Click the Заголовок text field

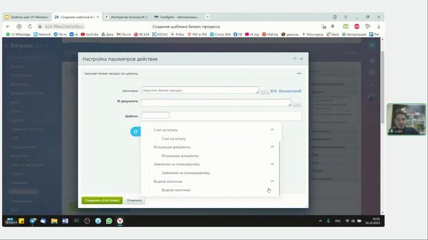pos(200,91)
